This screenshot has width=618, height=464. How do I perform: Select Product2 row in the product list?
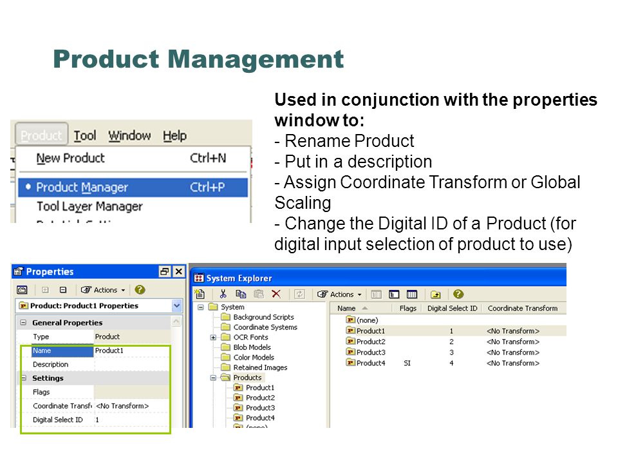pos(448,342)
